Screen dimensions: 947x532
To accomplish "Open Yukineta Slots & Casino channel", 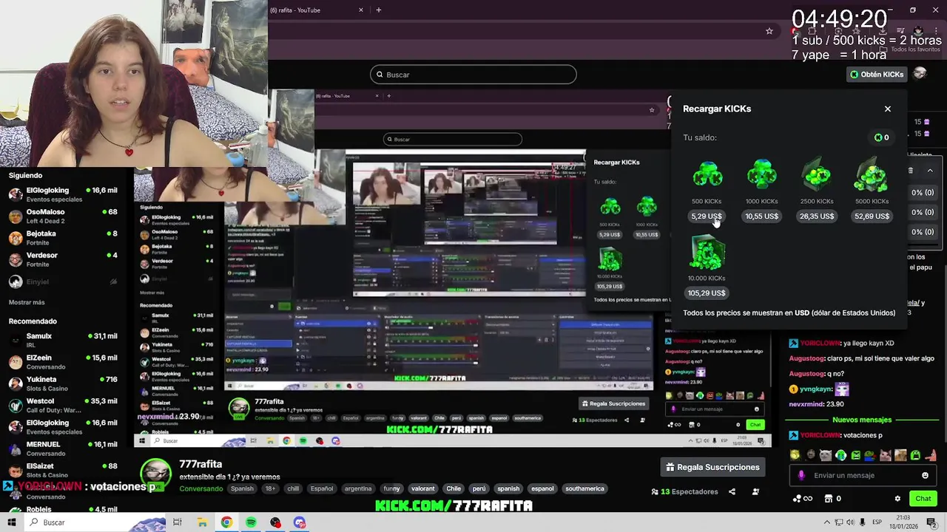I will [x=63, y=383].
